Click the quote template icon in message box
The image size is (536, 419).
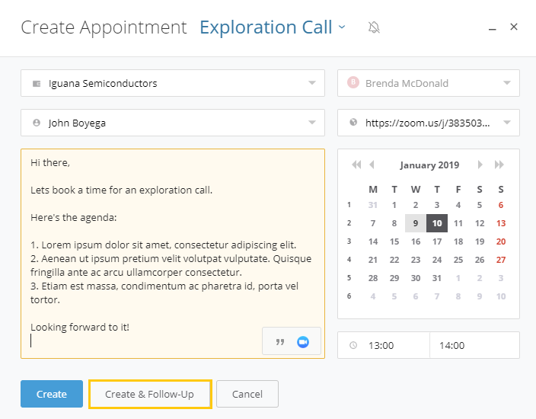[x=279, y=342]
